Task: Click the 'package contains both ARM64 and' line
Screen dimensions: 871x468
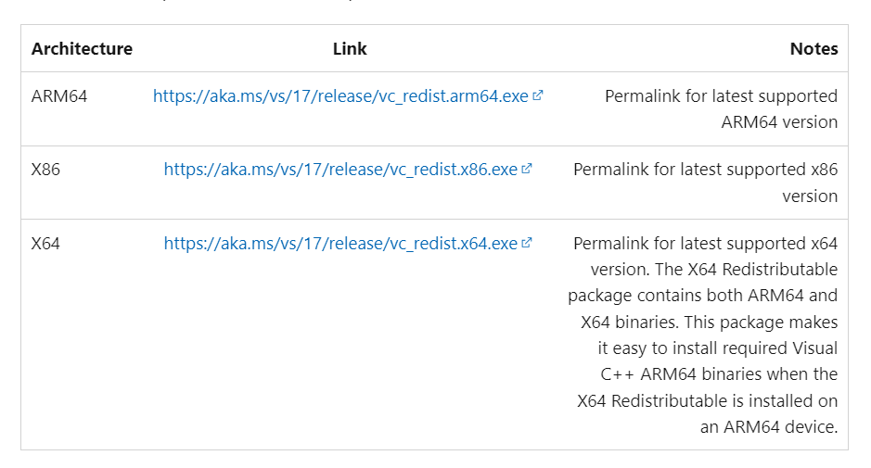Action: [703, 296]
